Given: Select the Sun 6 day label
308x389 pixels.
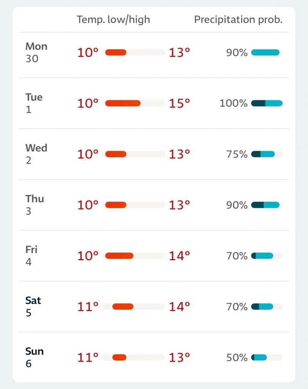Looking at the screenshot, I should click(x=34, y=357).
